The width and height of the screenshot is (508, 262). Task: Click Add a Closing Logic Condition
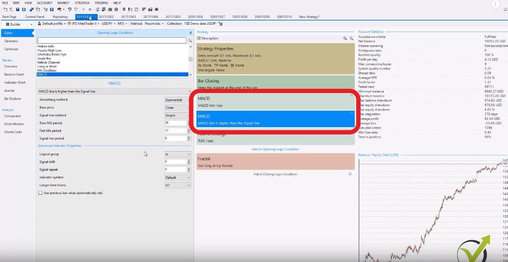(x=275, y=174)
